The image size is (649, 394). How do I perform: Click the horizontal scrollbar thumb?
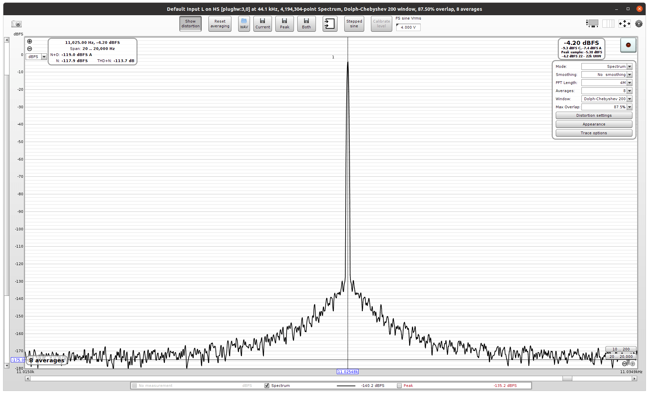coord(567,378)
